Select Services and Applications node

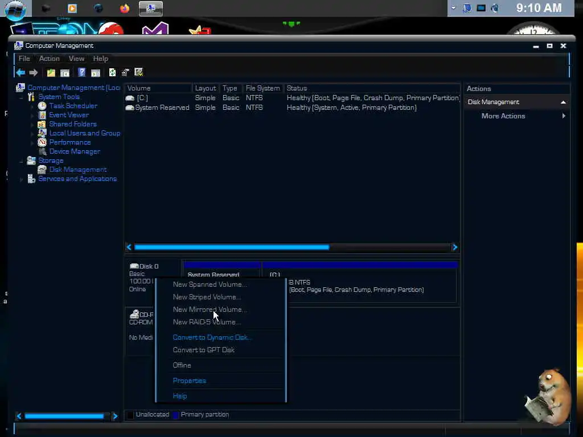pyautogui.click(x=77, y=179)
